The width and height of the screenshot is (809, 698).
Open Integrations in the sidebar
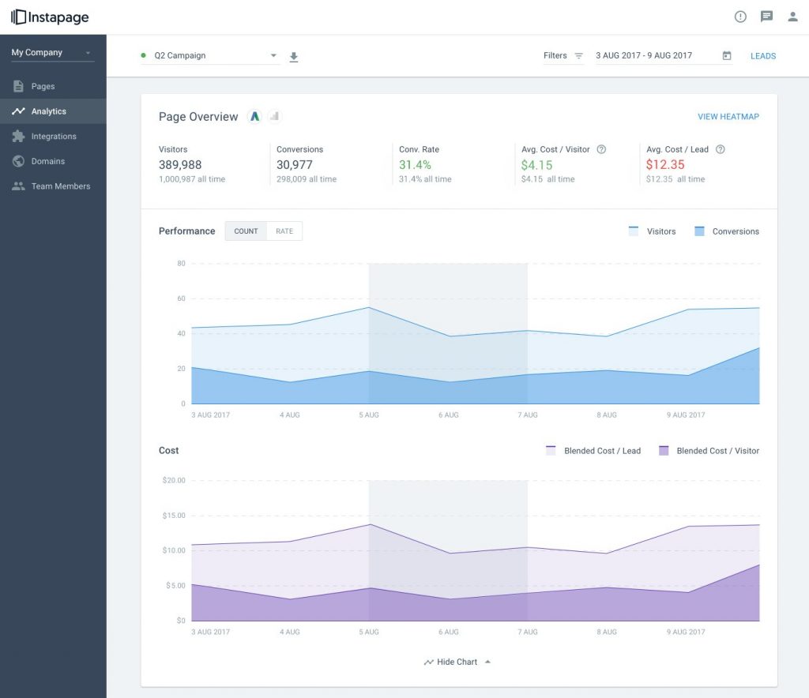coord(54,137)
